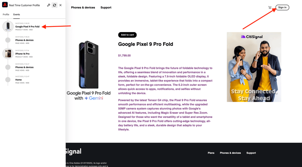This screenshot has height=167, width=302.
Task: Add Google Pixel 9 Pro Fold to cart
Action: (x=127, y=35)
